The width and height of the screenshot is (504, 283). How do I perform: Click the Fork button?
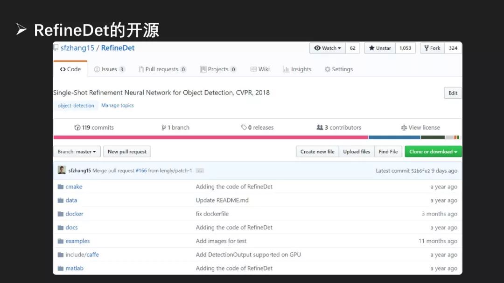pos(432,48)
